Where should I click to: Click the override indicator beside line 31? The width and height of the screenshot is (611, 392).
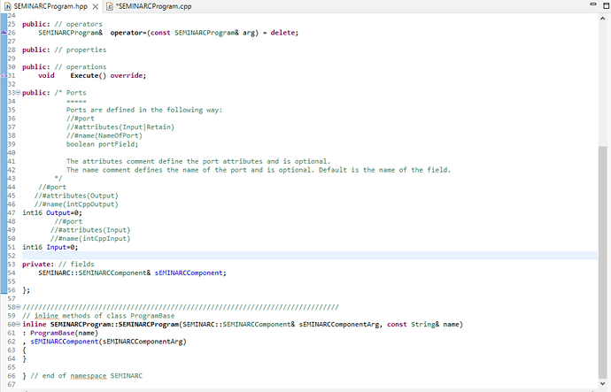point(4,75)
